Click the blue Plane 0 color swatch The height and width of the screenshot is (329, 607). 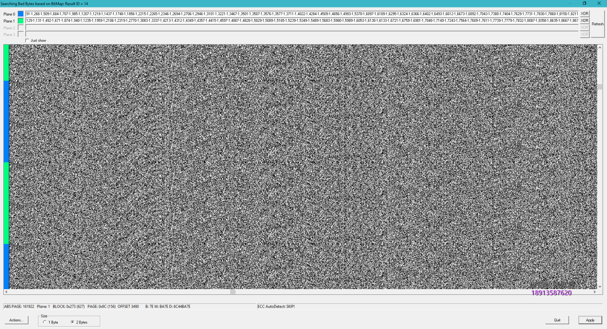20,14
